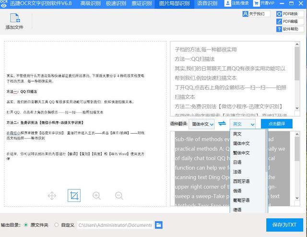Click the language list scrollbar thumb
This screenshot has height=237, width=307.
266,151
